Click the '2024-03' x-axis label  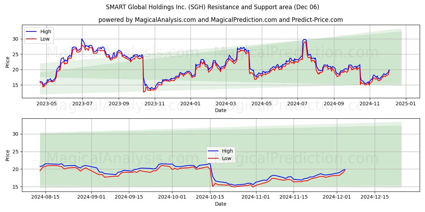[226, 104]
